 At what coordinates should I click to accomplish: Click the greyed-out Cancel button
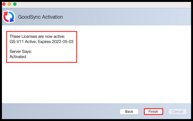177,111
